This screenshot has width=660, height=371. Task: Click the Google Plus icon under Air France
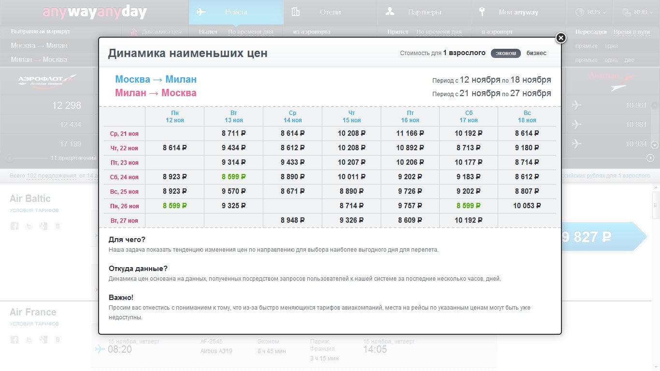tap(43, 340)
